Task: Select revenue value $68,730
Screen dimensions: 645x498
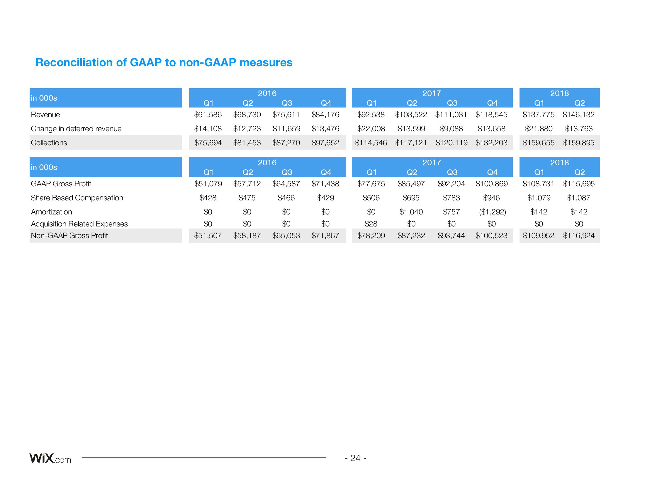Action: 247,115
